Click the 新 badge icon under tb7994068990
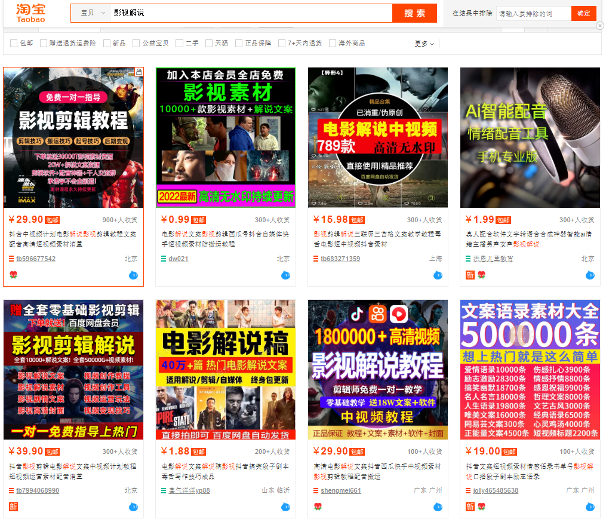The height and width of the screenshot is (519, 606). (x=13, y=506)
